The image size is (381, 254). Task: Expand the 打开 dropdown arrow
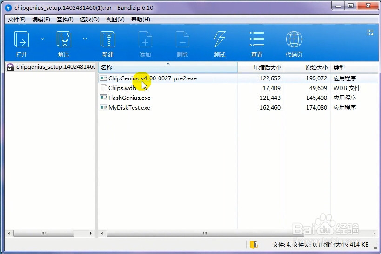coord(42,39)
